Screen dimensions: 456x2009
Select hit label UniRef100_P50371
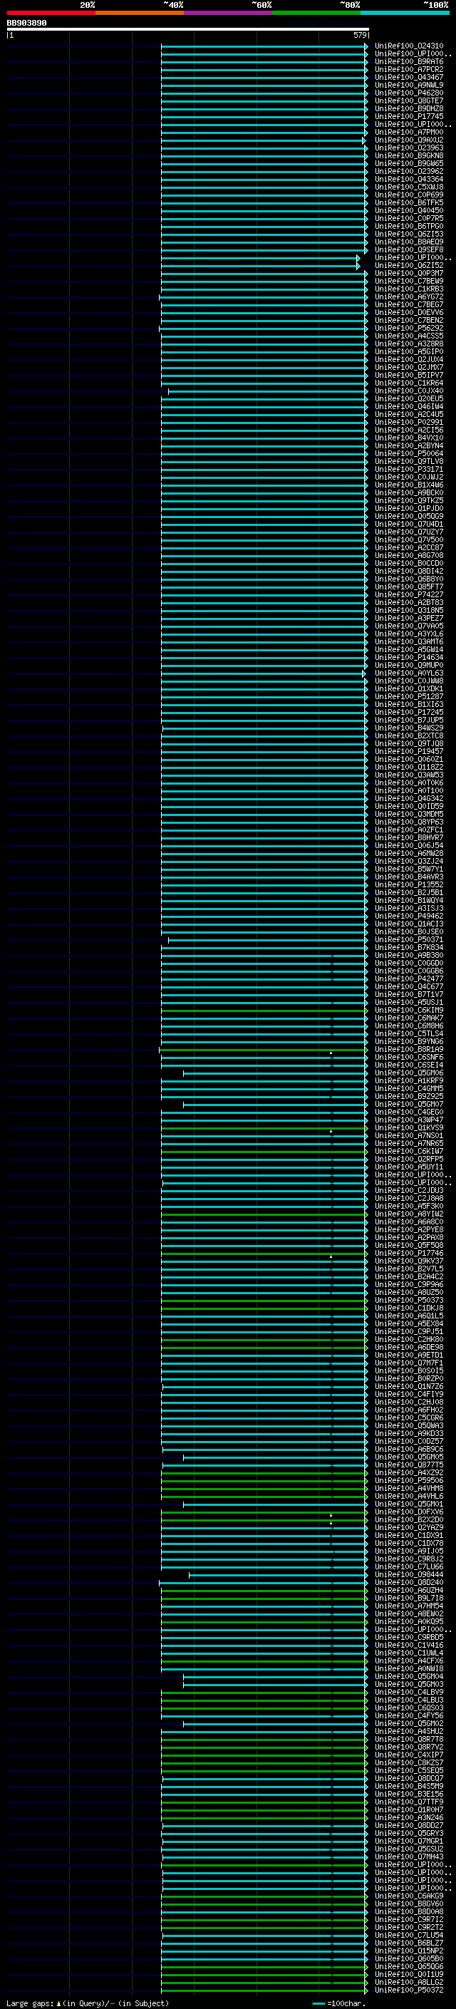click(408, 940)
